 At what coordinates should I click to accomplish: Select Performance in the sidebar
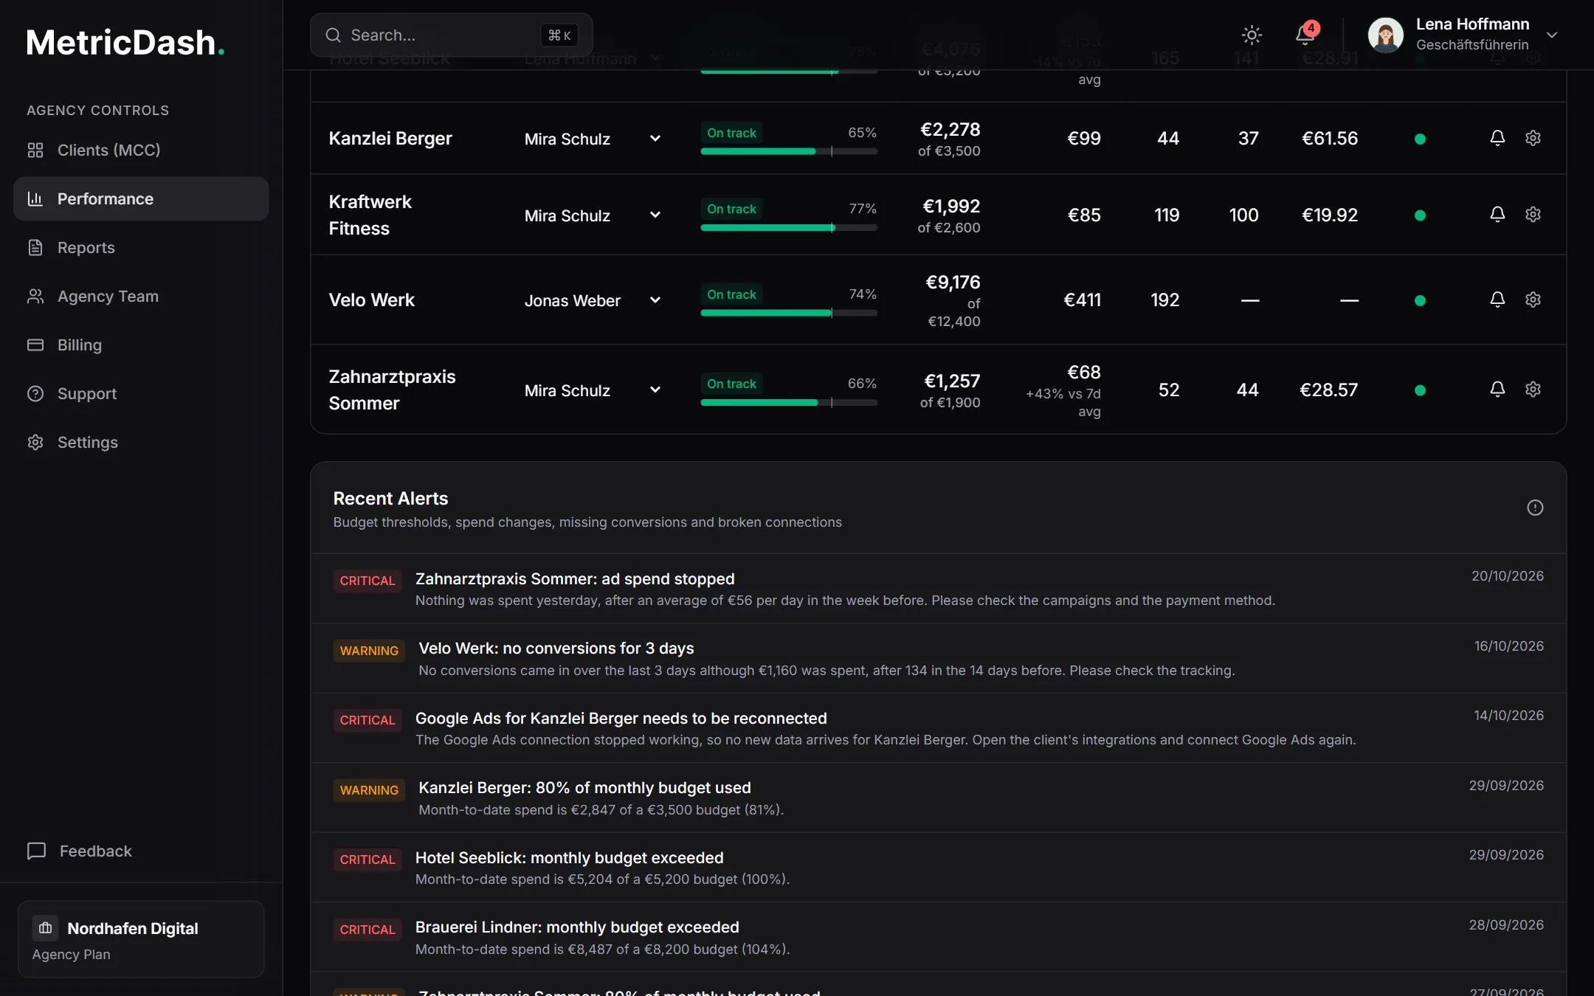pyautogui.click(x=141, y=198)
